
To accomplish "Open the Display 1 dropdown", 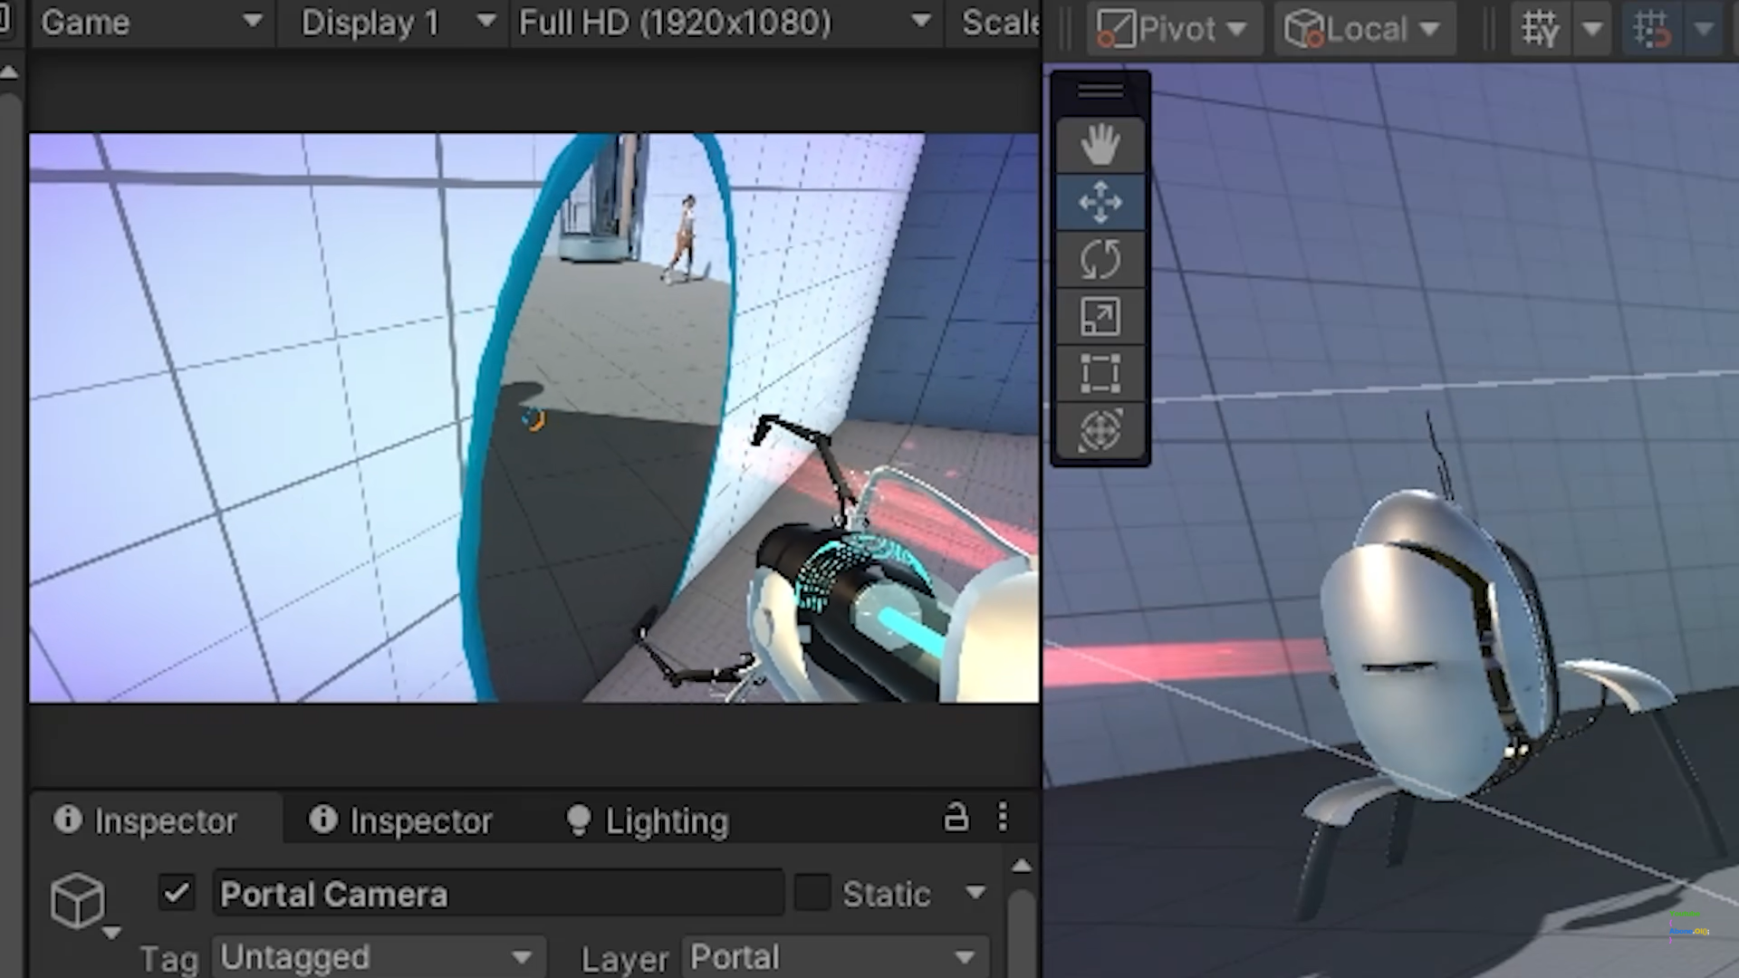I will [397, 22].
